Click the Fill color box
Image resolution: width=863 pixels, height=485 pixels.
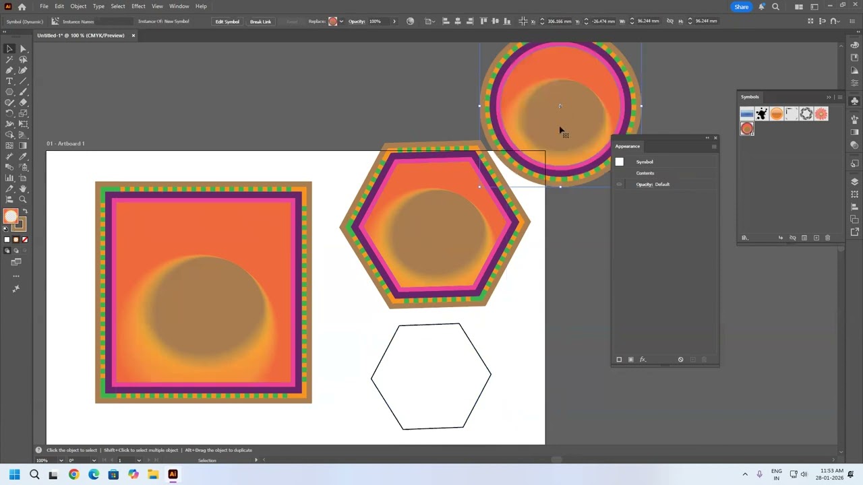coord(11,216)
